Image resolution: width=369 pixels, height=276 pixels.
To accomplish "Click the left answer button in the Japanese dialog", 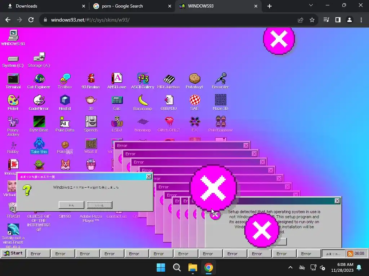I will coord(71,205).
